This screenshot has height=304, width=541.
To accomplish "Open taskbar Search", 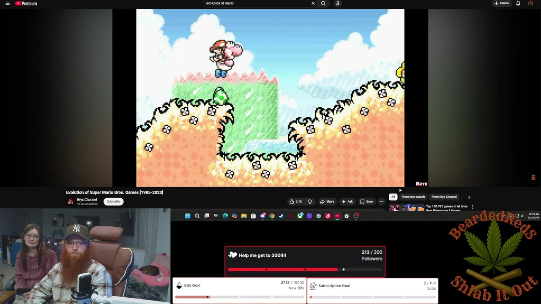I will coord(197,216).
